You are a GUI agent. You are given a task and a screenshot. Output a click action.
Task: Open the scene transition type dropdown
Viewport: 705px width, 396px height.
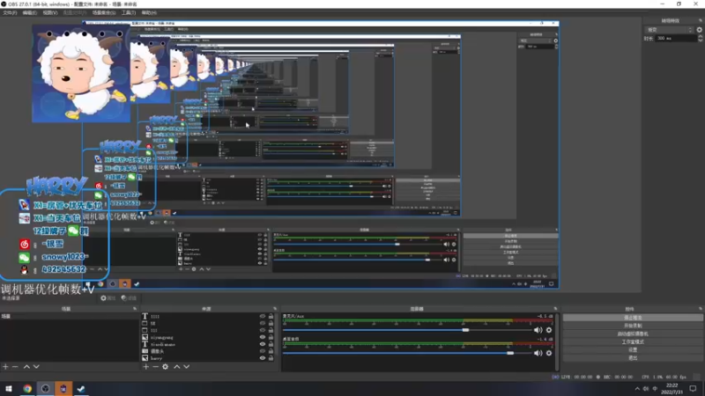click(669, 30)
